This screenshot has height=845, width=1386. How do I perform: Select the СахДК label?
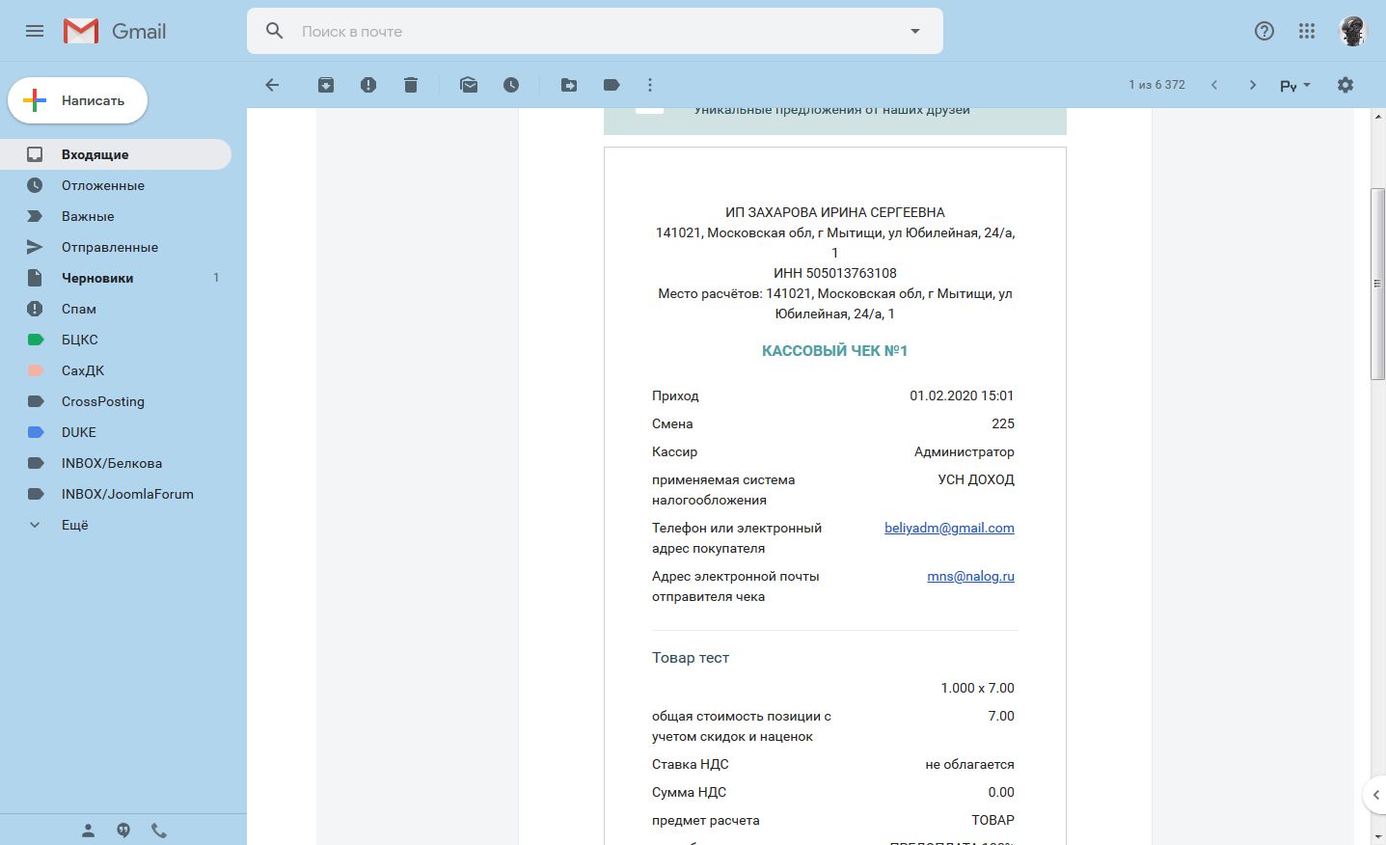click(116, 370)
